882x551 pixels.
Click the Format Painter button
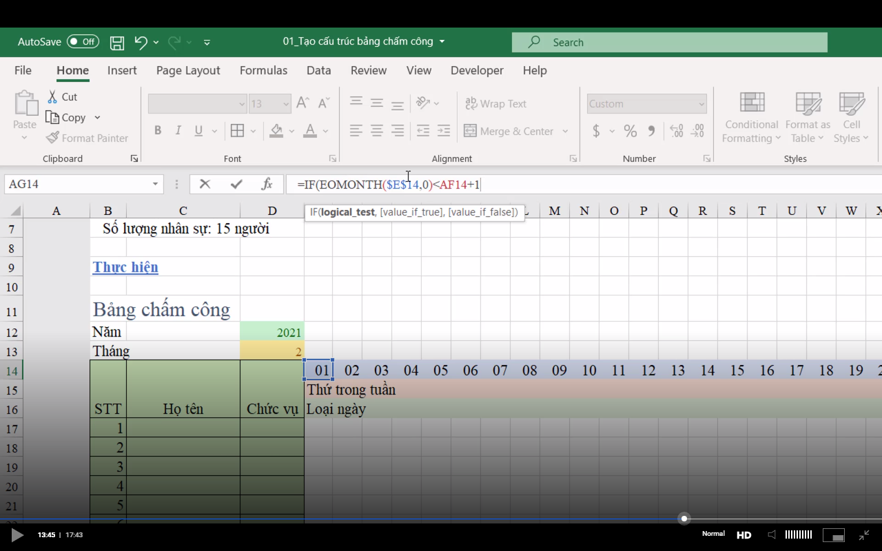click(x=87, y=138)
